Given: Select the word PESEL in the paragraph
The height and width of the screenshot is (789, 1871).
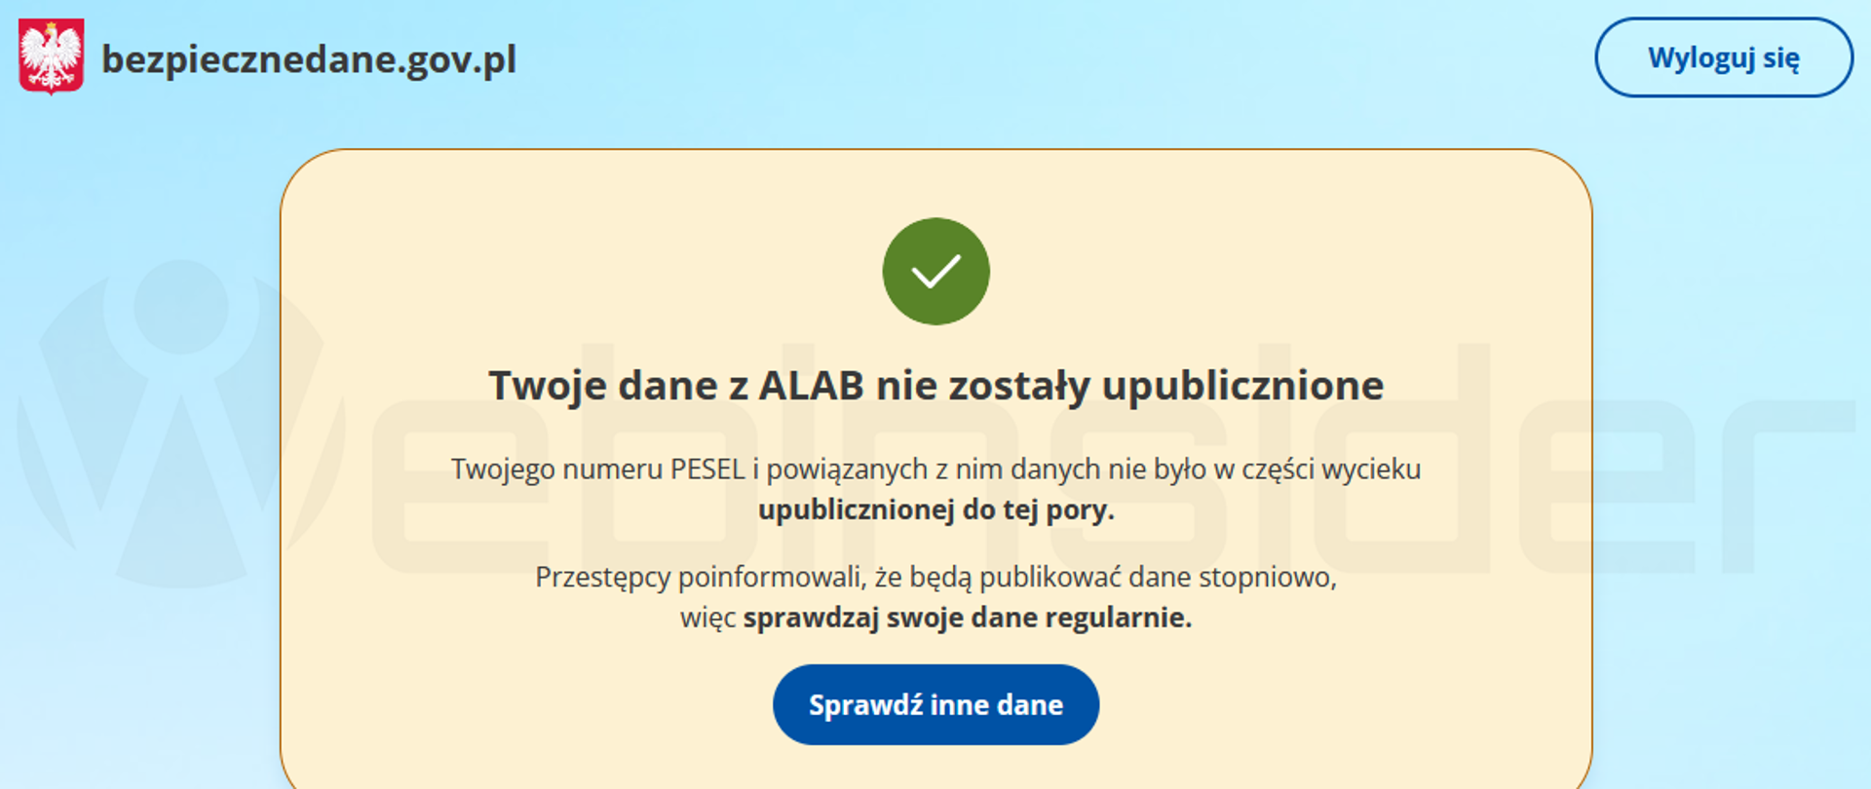Looking at the screenshot, I should tap(707, 470).
